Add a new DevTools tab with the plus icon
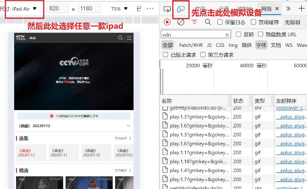The image size is (307, 189). click(301, 9)
